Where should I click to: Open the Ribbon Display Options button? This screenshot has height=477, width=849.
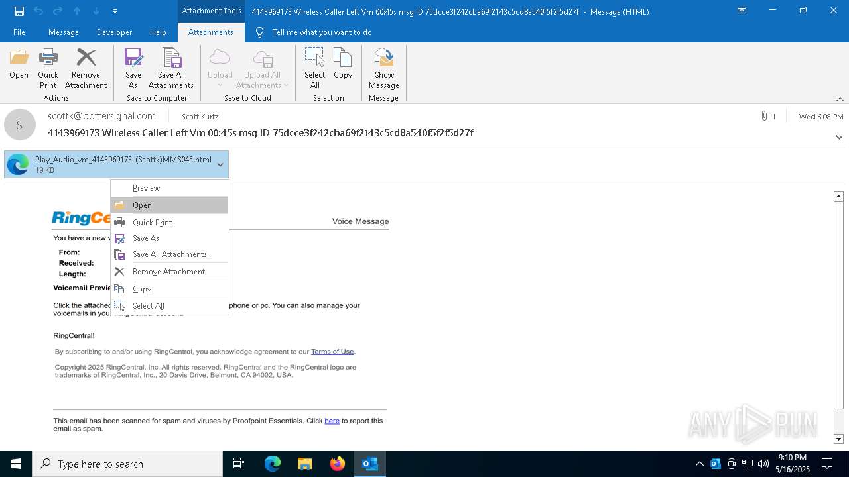[x=742, y=11]
